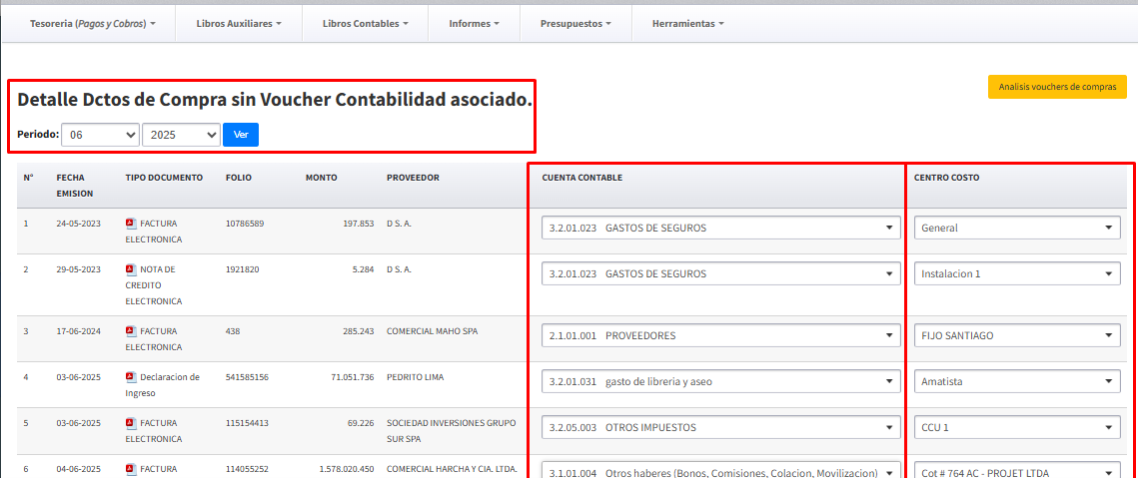The width and height of the screenshot is (1138, 478).
Task: Open the period year dropdown showing 2025
Action: tap(181, 135)
